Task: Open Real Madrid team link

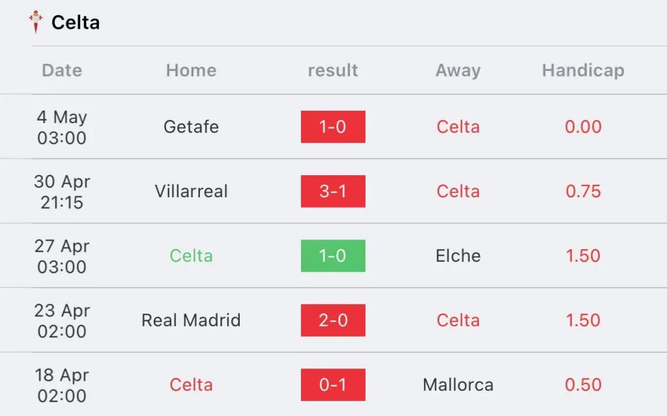Action: [191, 320]
